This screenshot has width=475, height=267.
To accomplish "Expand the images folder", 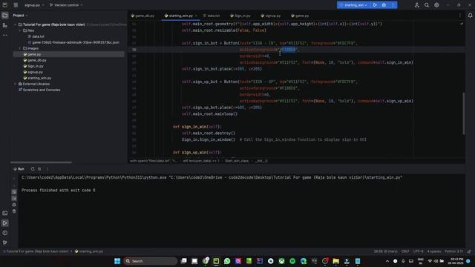I will tap(20, 48).
